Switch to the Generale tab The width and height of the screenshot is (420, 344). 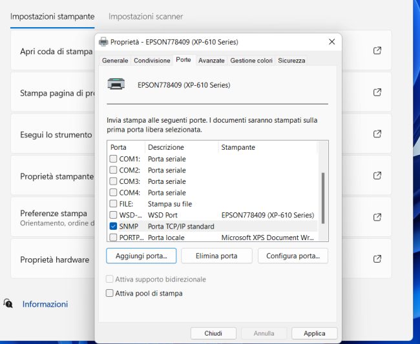click(115, 61)
